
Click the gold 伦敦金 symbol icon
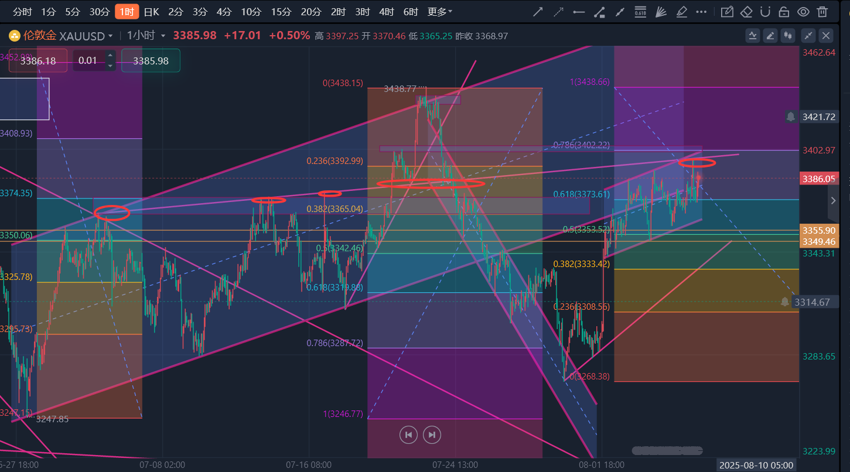tap(14, 36)
